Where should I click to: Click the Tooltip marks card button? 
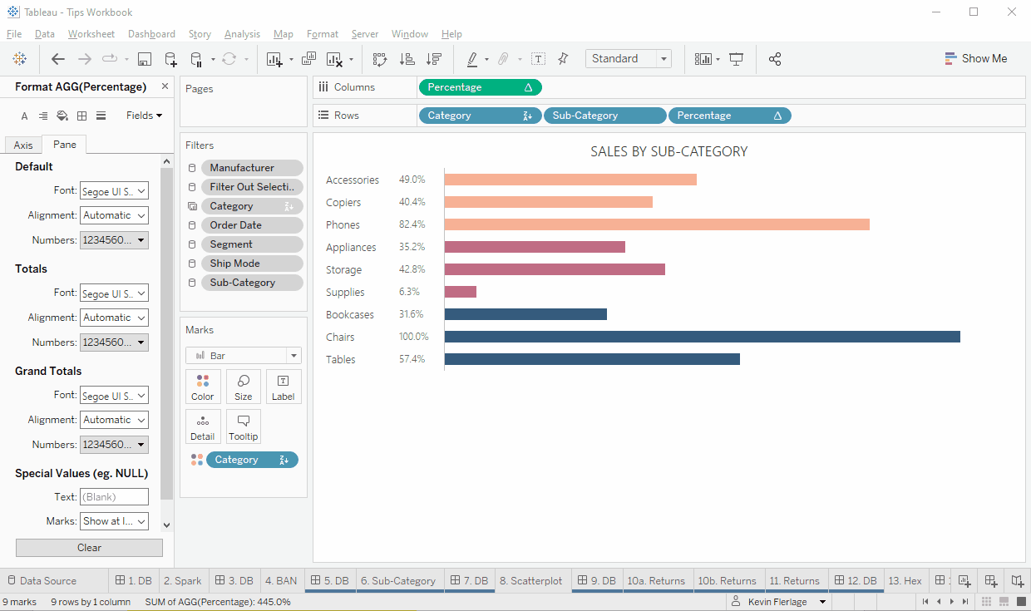tap(244, 426)
